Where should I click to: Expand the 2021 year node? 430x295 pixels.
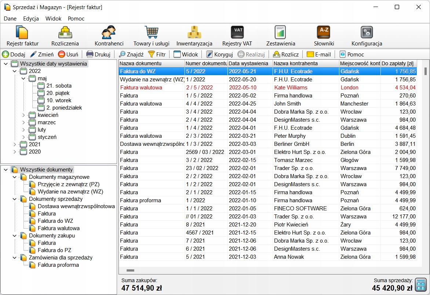(15, 144)
